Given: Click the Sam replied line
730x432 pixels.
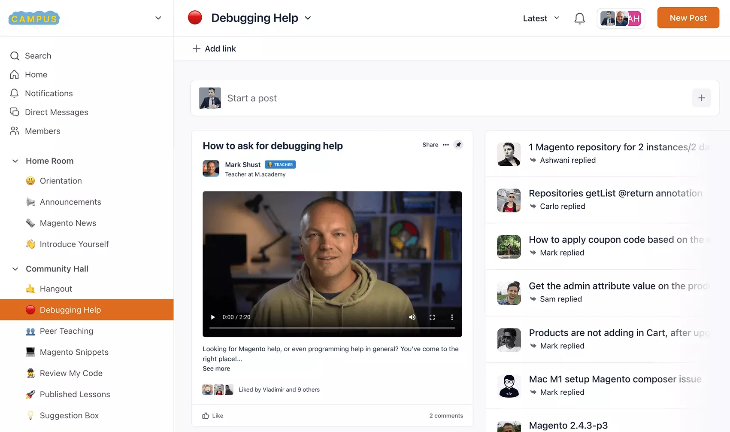Looking at the screenshot, I should click(556, 299).
